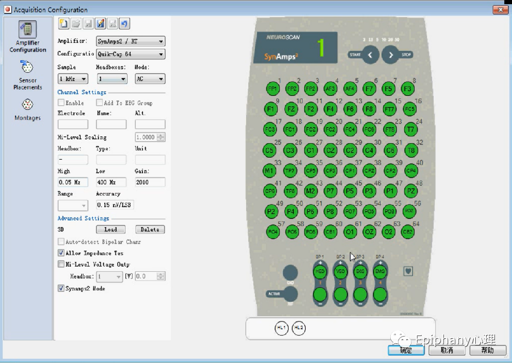This screenshot has width=512, height=363.
Task: Open the Amplifier dropdown
Action: [x=131, y=41]
